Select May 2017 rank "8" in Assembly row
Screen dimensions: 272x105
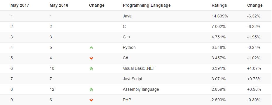pyautogui.click(x=12, y=89)
